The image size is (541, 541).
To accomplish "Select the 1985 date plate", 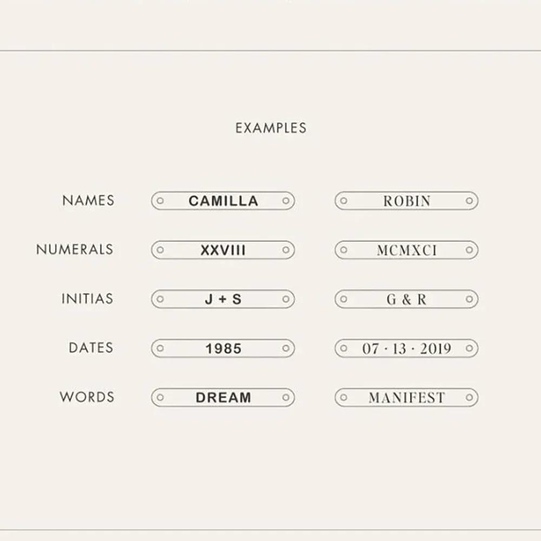I will [223, 348].
